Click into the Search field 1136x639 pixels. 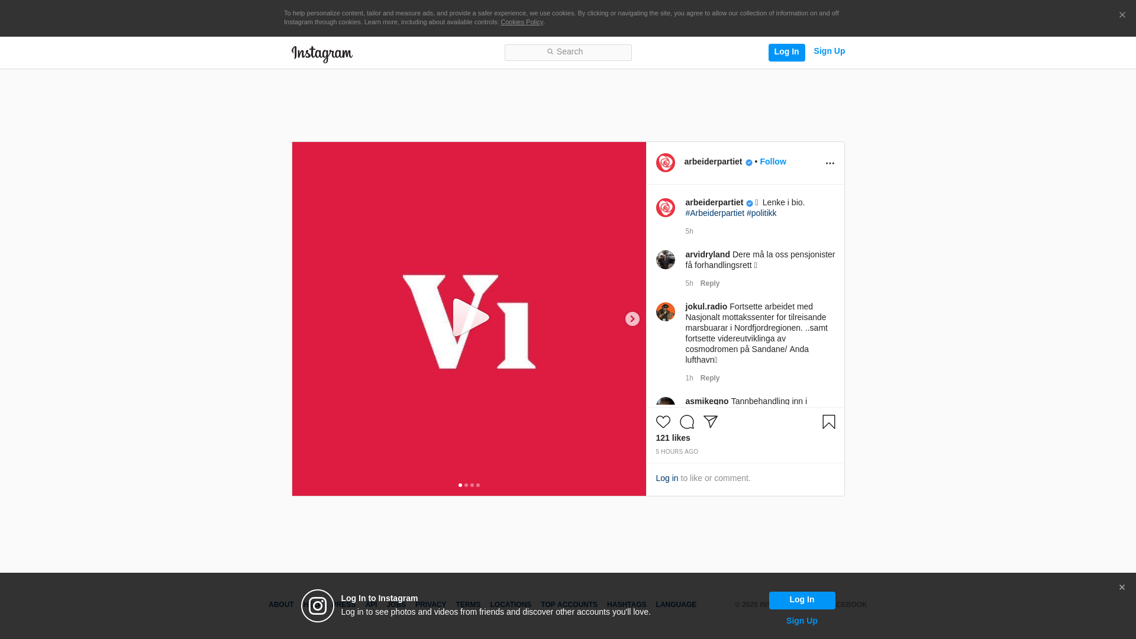[568, 52]
